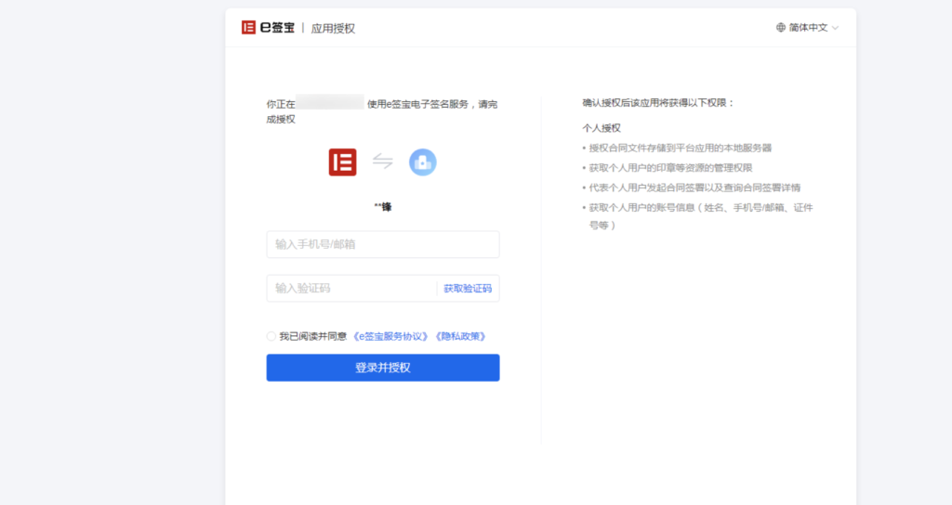Click the masked user name **锋
Image resolution: width=952 pixels, height=505 pixels.
point(382,206)
